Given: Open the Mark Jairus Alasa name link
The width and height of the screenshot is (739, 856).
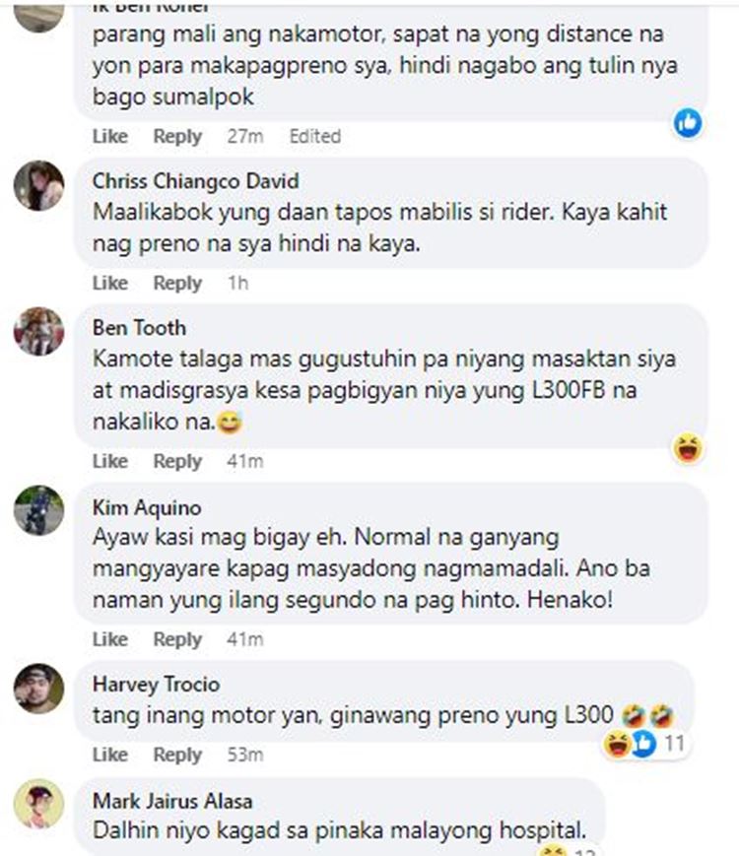Looking at the screenshot, I should click(x=172, y=801).
